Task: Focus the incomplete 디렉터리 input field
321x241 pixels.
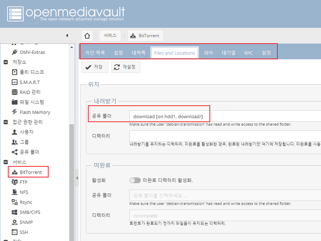Action: point(225,215)
